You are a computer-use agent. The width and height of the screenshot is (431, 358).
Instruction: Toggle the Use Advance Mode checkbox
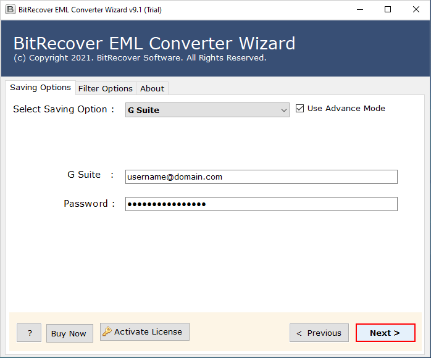(x=300, y=109)
